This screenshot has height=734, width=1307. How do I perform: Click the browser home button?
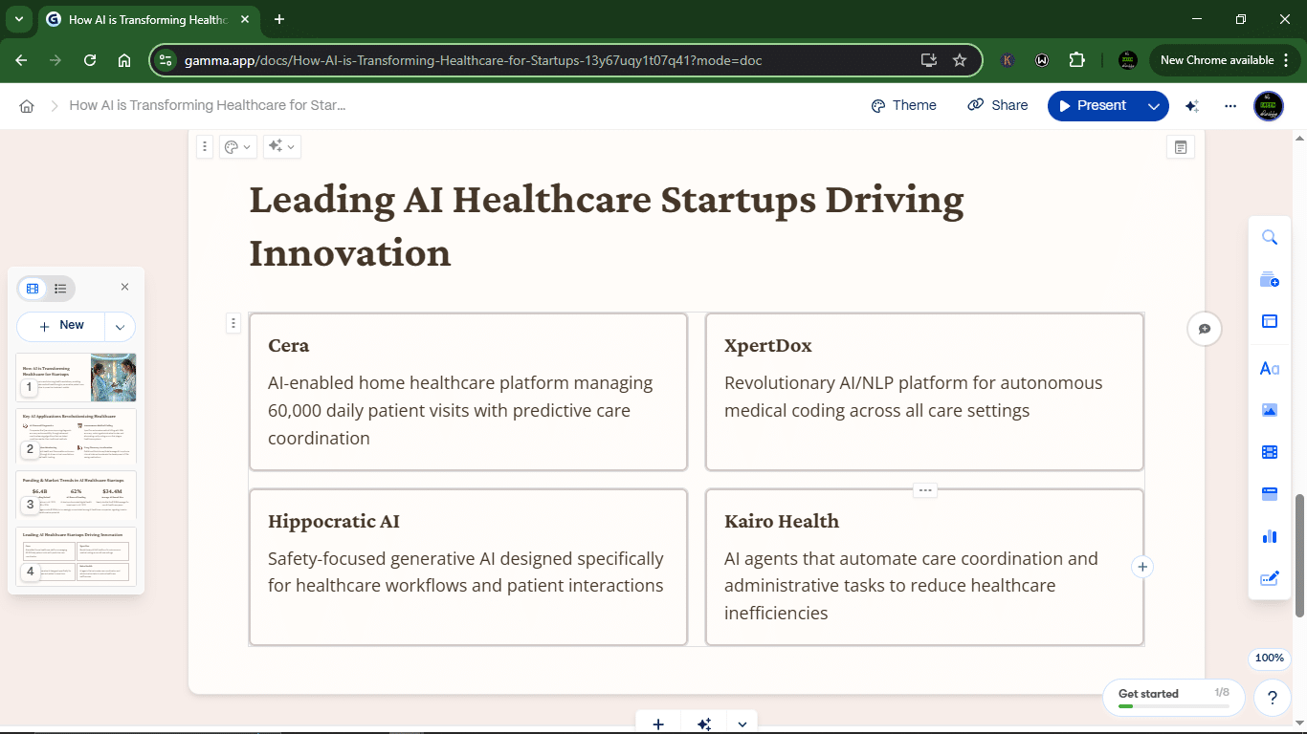tap(124, 60)
